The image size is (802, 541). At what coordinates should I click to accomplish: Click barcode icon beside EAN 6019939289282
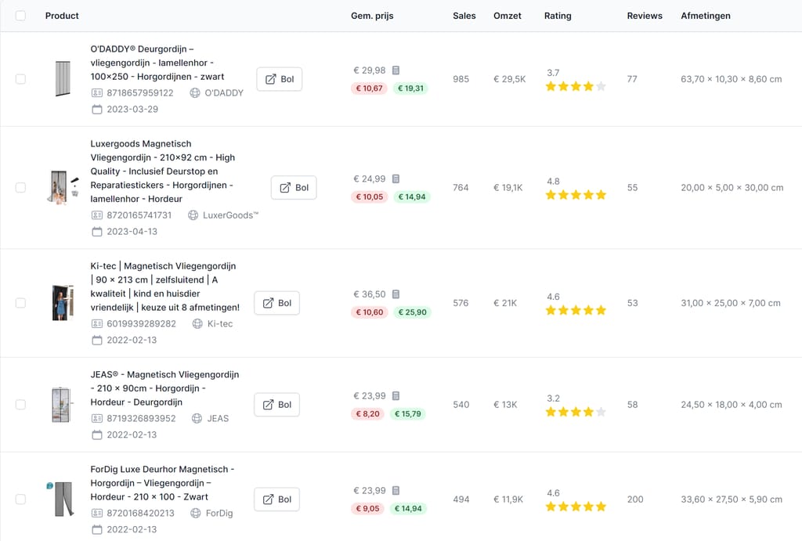point(97,323)
